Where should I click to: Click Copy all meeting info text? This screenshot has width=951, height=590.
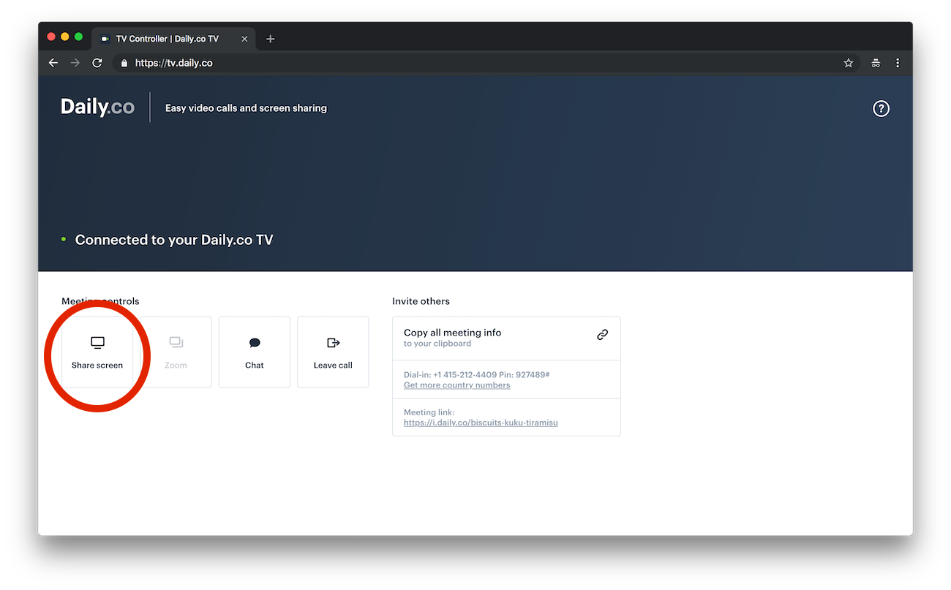[x=452, y=333]
